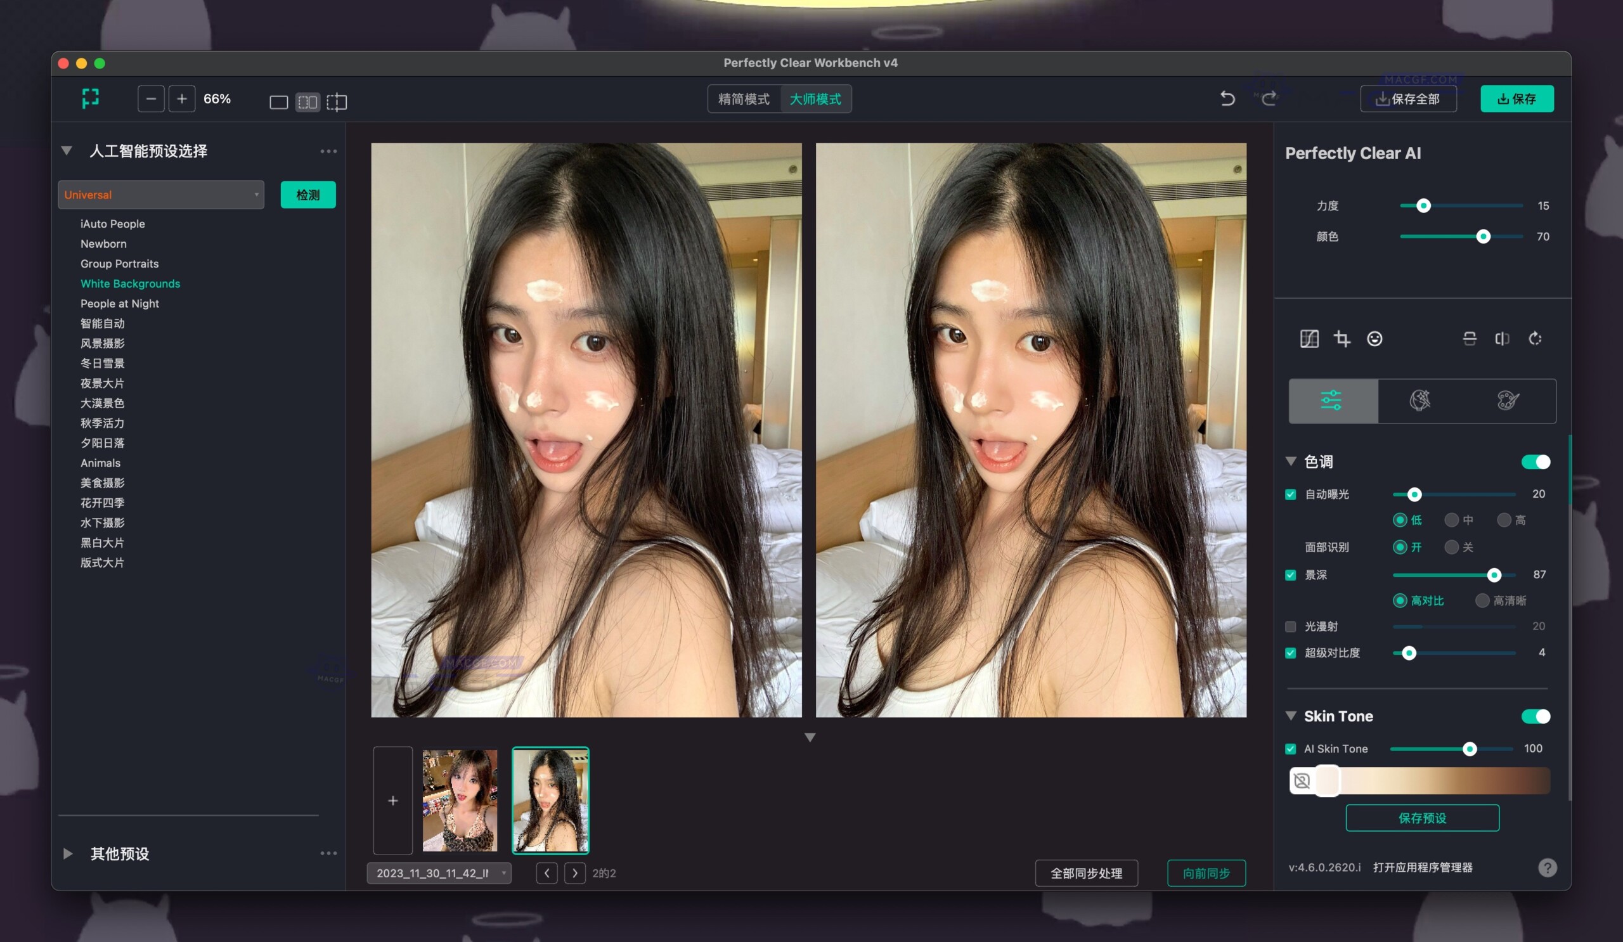1623x942 pixels.
Task: Switch to 精简模式 mode
Action: 744,98
